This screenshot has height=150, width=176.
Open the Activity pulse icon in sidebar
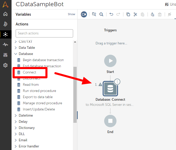(x=5, y=44)
